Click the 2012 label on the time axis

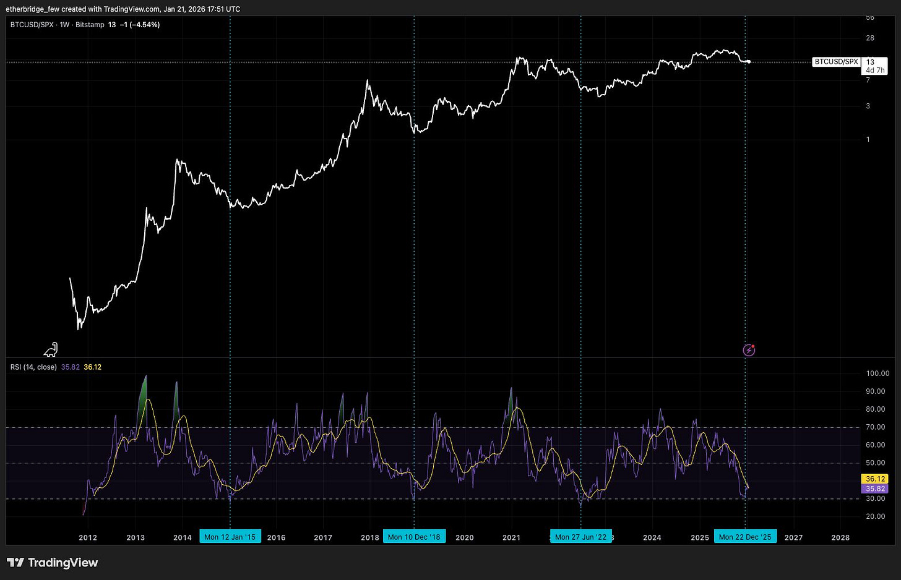point(88,537)
